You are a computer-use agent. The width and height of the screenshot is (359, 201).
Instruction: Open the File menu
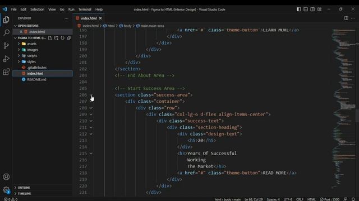click(x=13, y=9)
